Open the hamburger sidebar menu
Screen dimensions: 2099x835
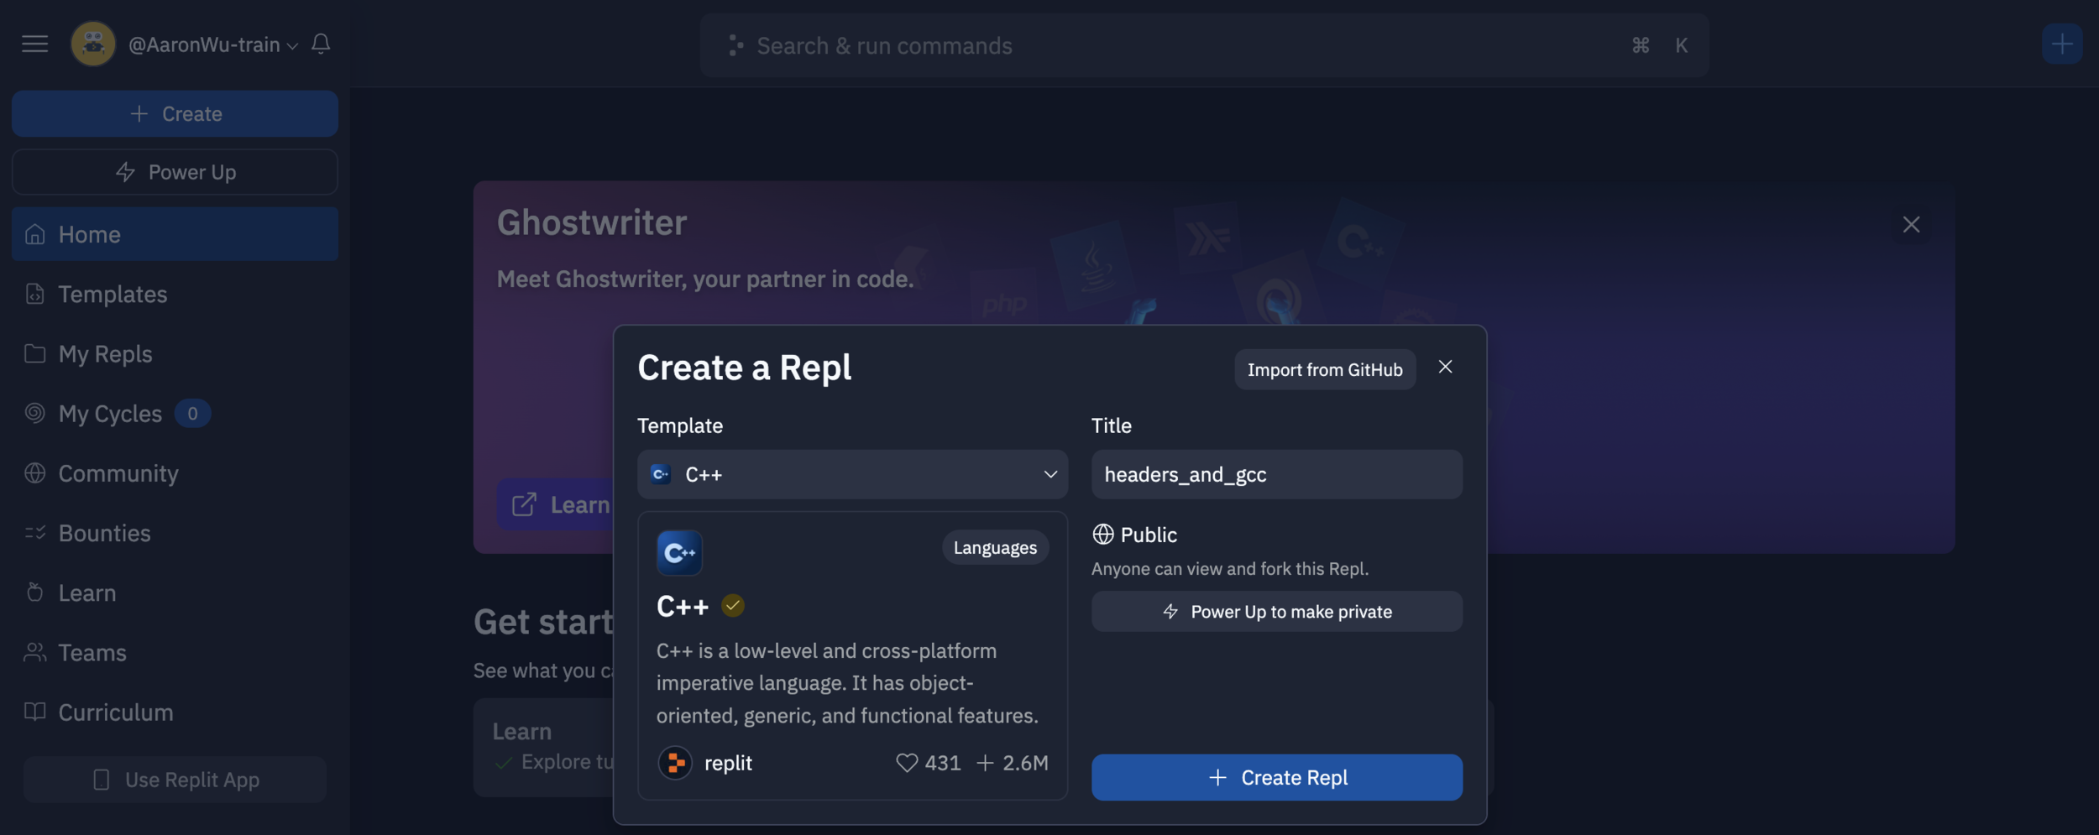[34, 44]
